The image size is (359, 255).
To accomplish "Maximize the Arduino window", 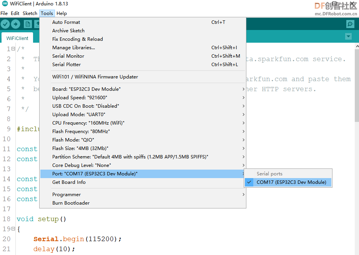I will (x=334, y=4).
